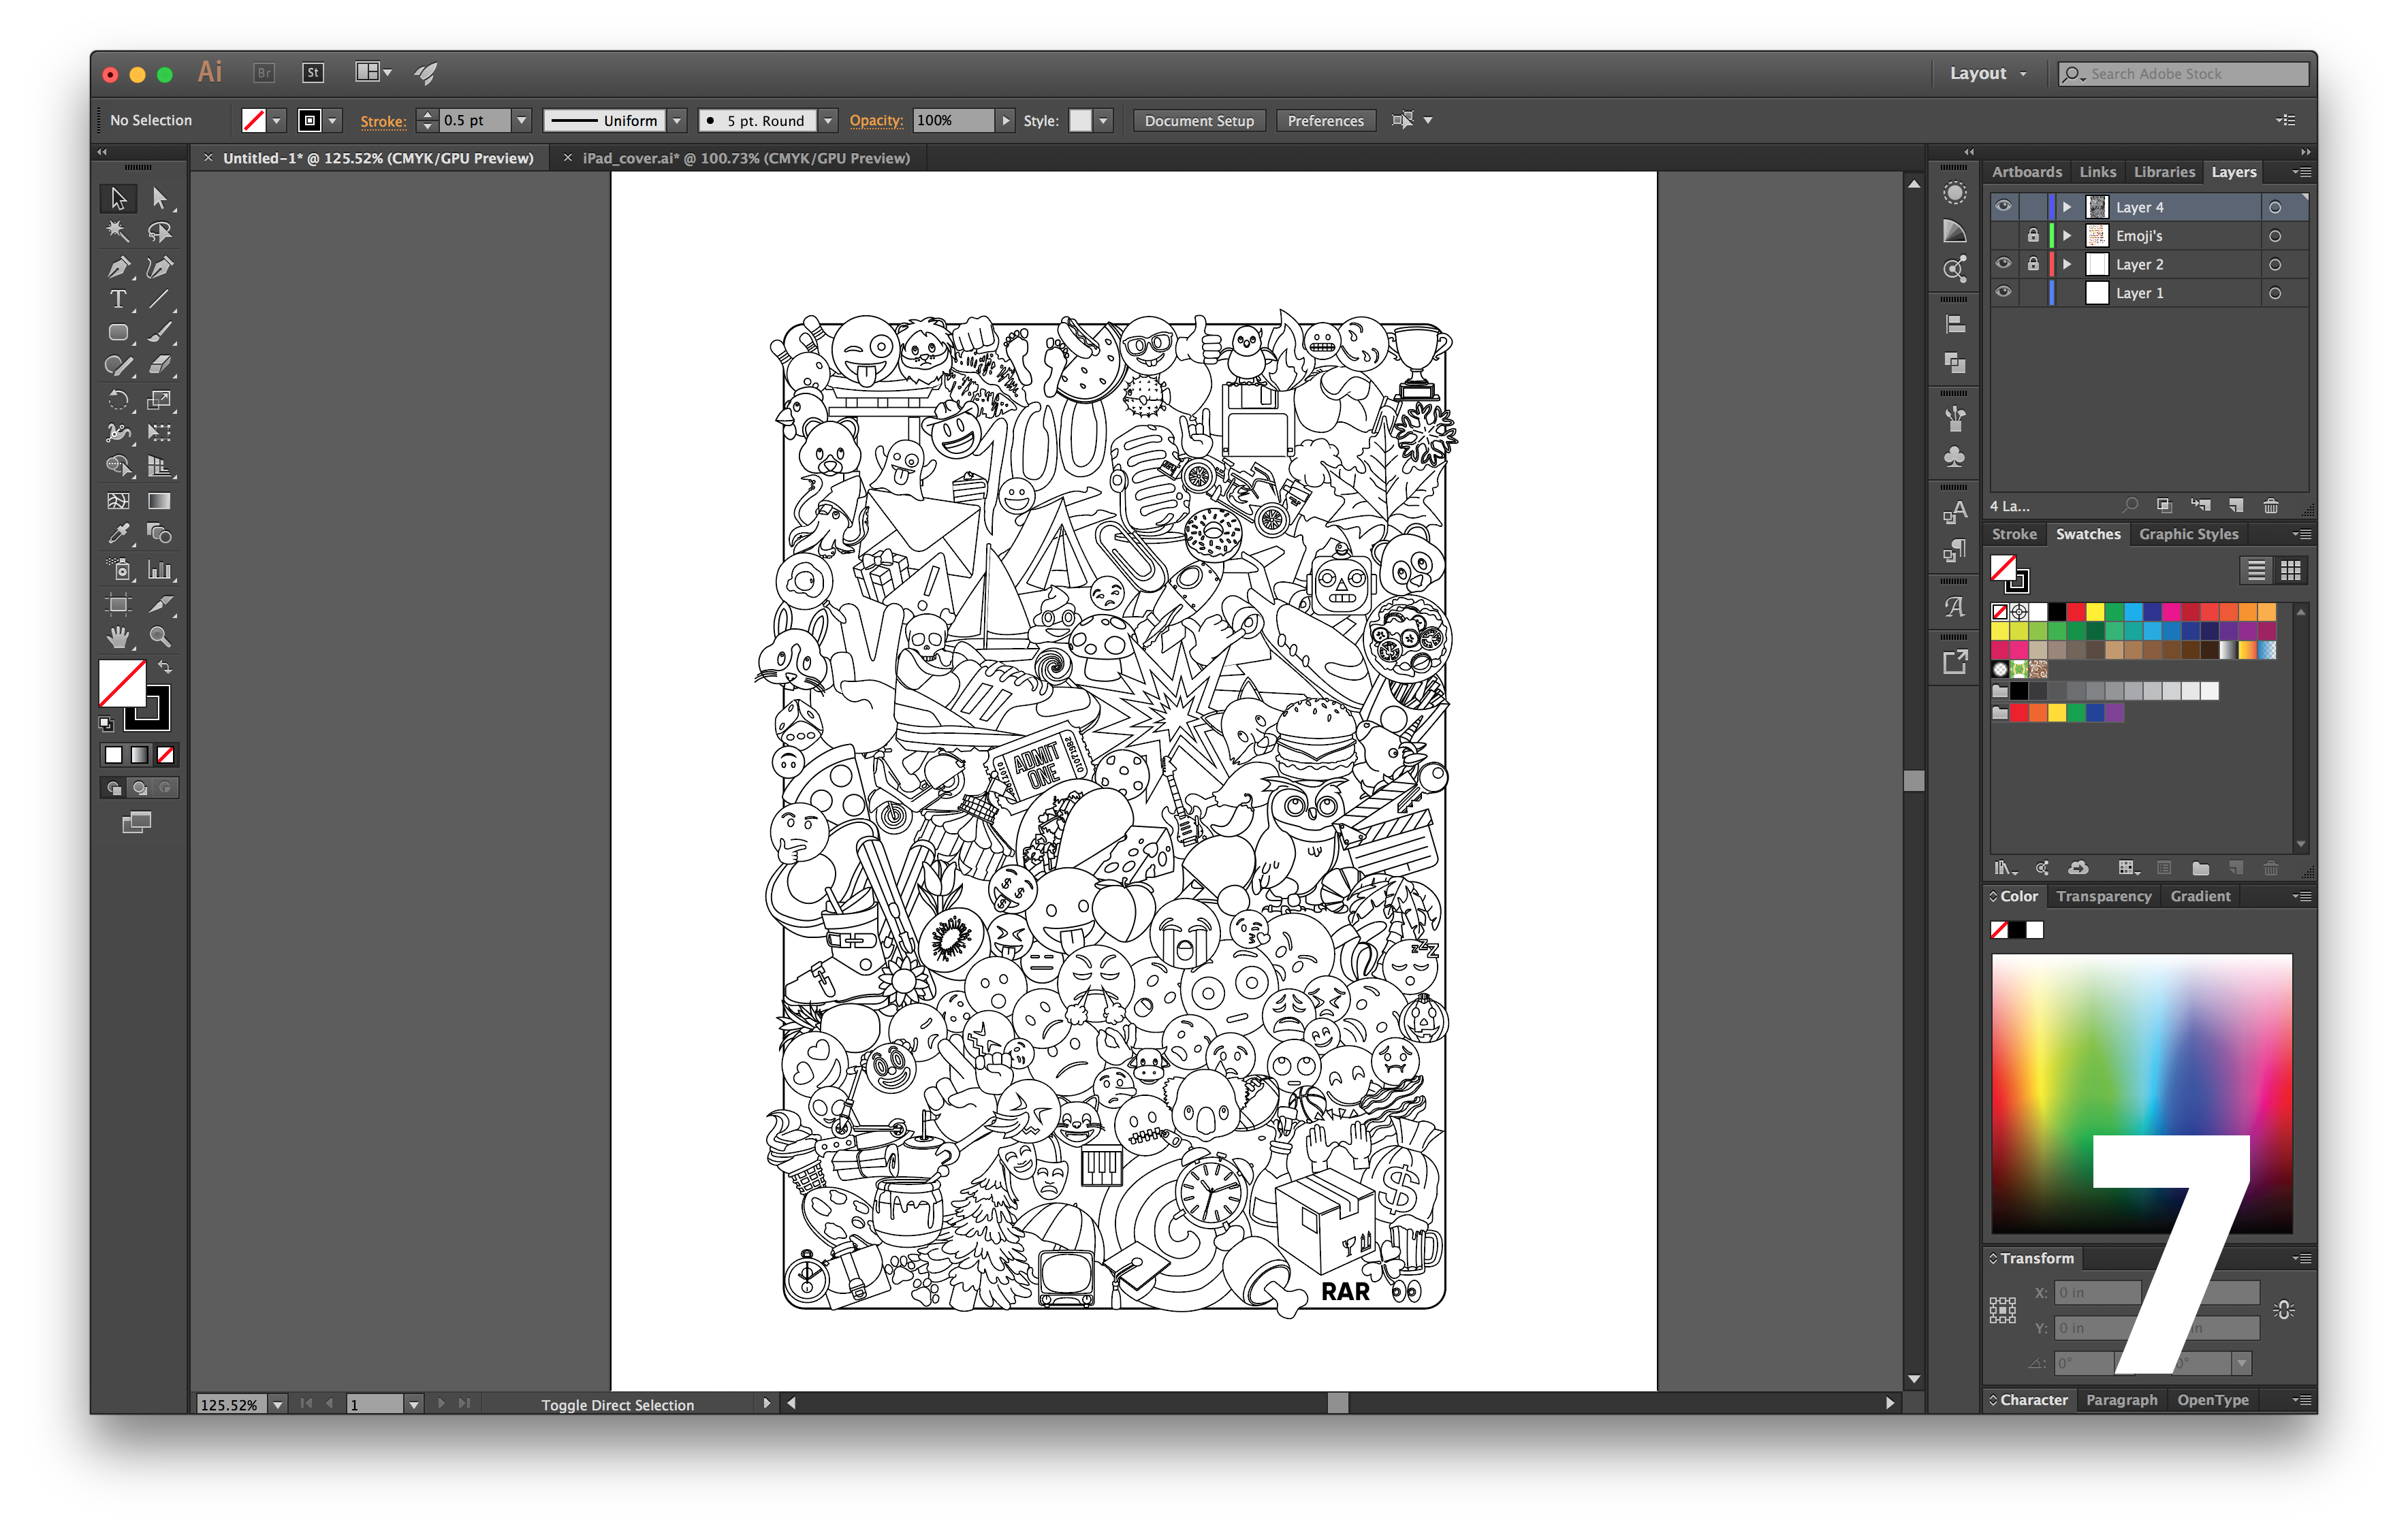2408x1537 pixels.
Task: Select the Pen tool
Action: pos(118,266)
